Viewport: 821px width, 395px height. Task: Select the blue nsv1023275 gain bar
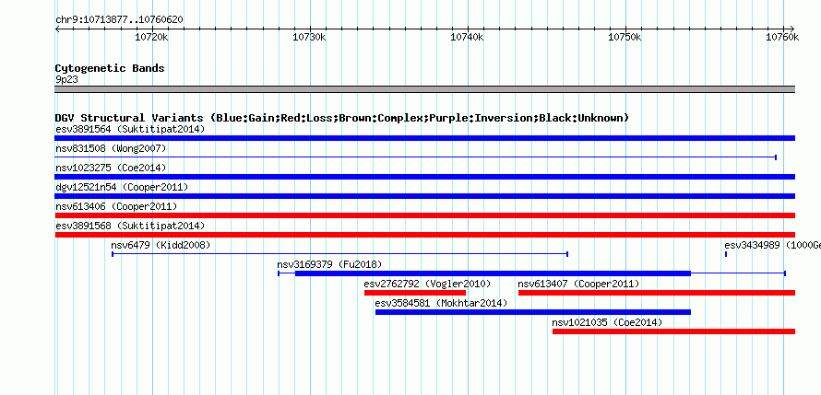pos(424,177)
